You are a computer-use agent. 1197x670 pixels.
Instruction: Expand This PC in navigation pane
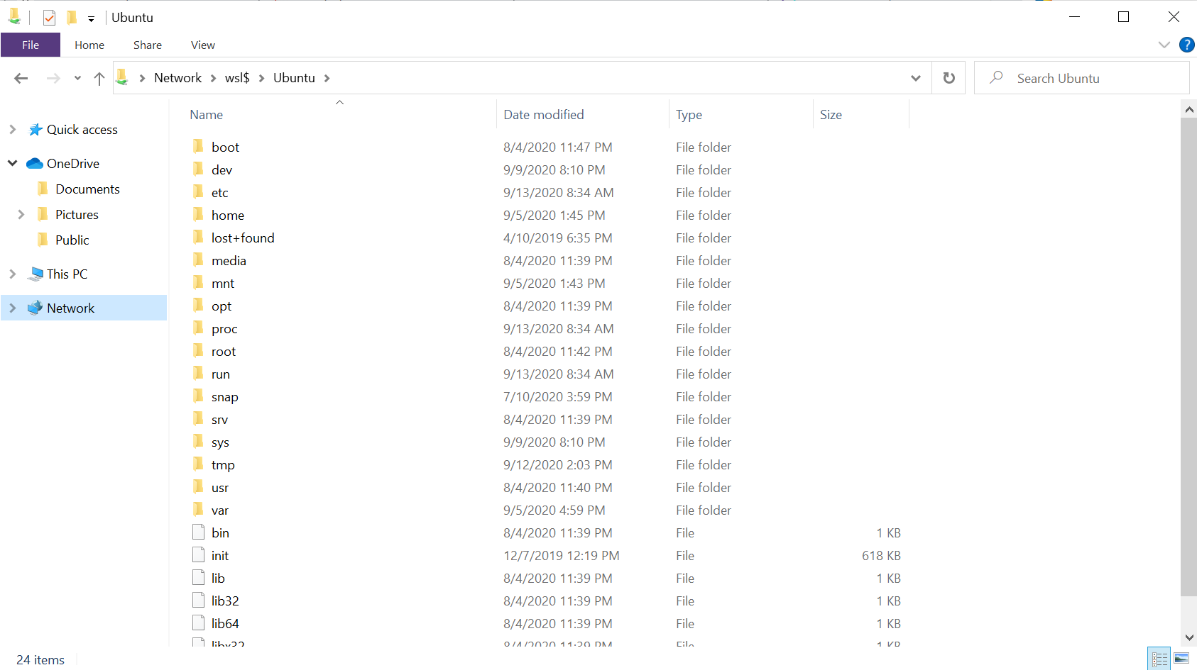point(12,274)
